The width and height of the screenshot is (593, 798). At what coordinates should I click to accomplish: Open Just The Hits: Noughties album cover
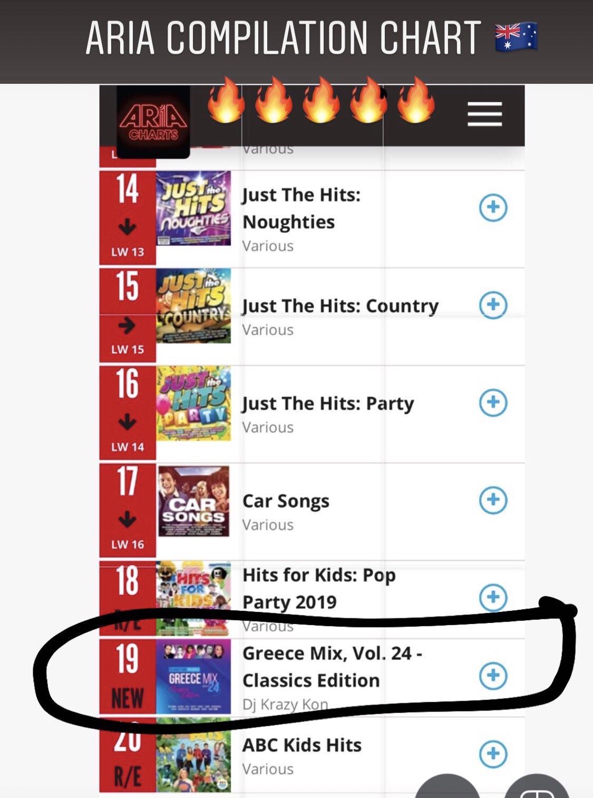click(x=193, y=208)
